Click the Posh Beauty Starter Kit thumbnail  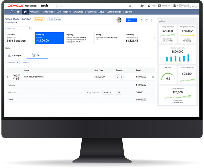(x=17, y=77)
